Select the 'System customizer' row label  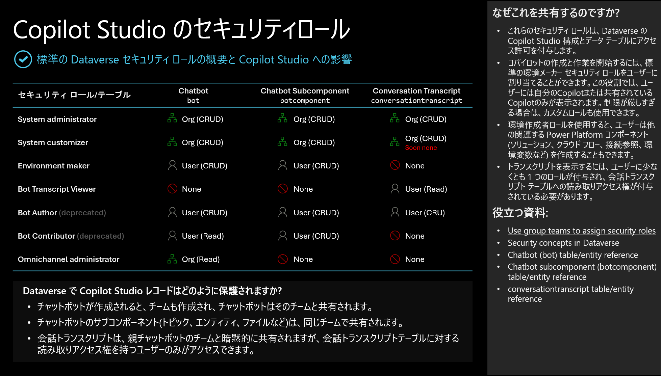click(x=53, y=142)
